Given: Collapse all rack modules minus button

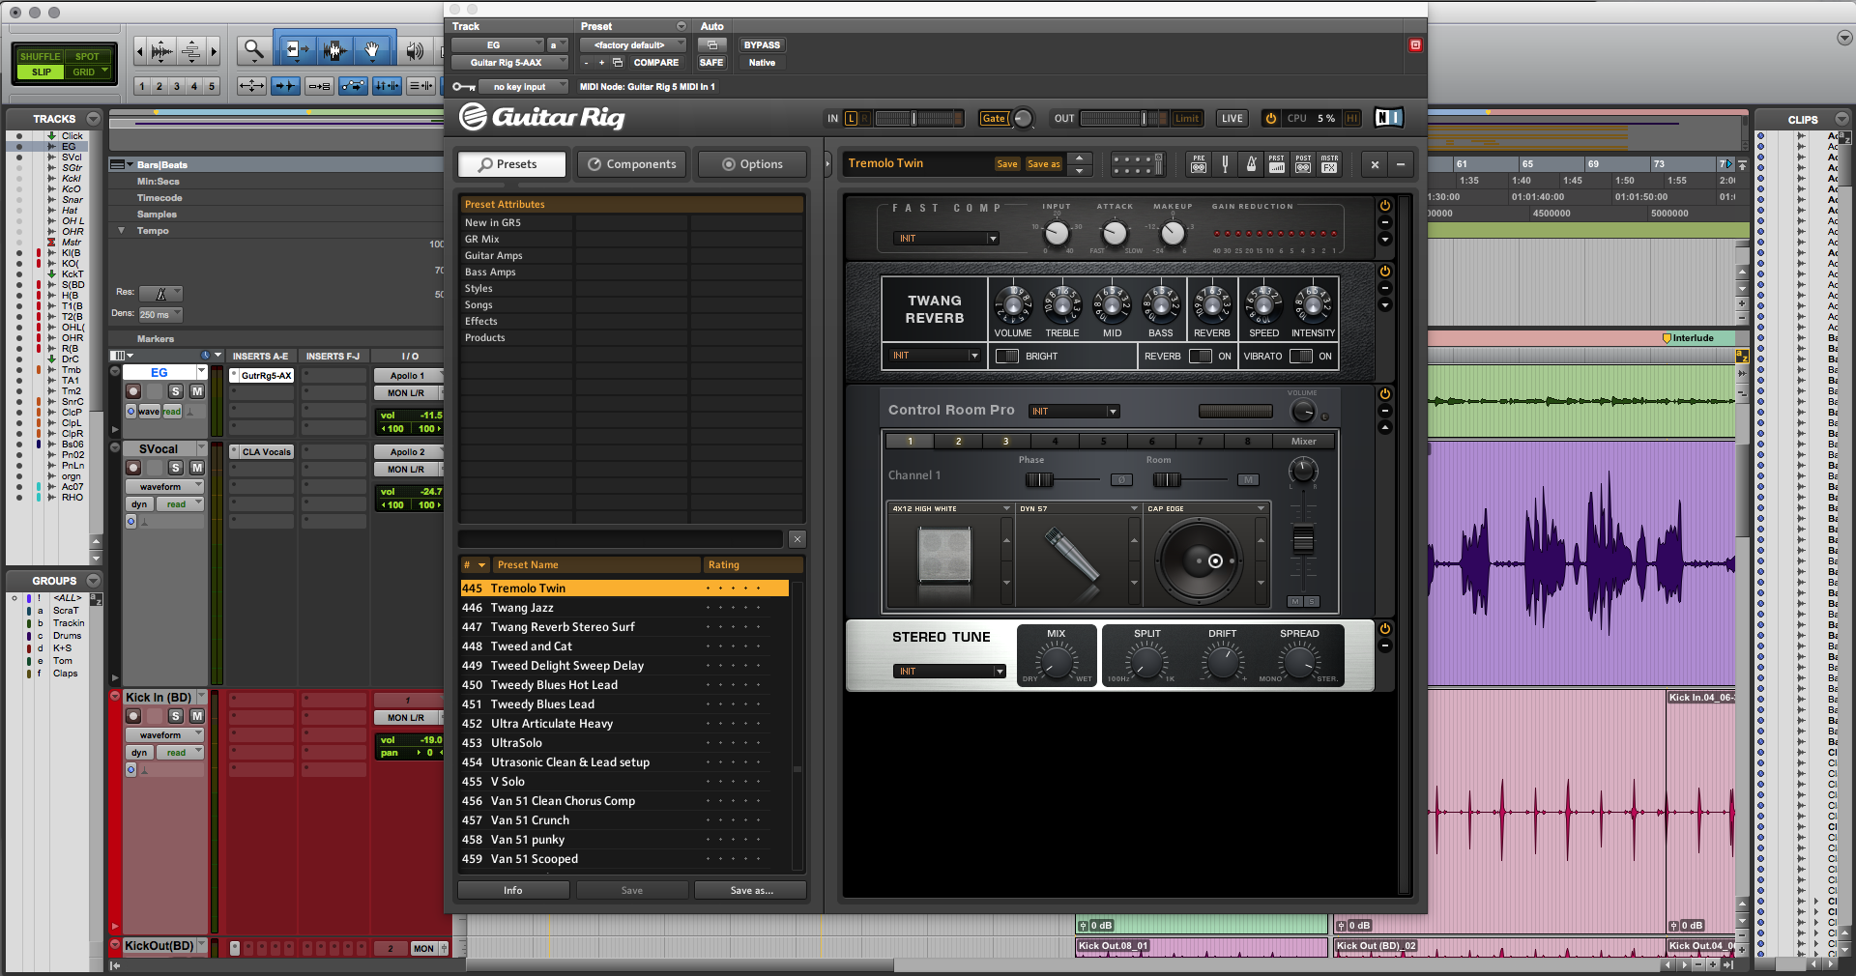Looking at the screenshot, I should (1401, 164).
